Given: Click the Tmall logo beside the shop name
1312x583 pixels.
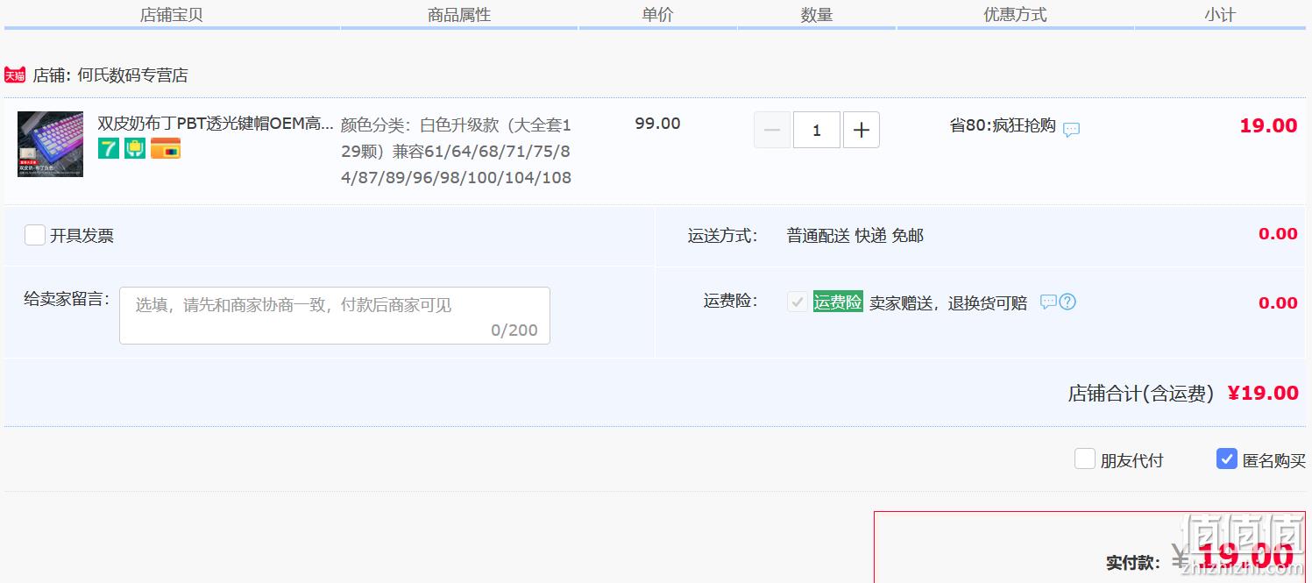Looking at the screenshot, I should (x=15, y=75).
